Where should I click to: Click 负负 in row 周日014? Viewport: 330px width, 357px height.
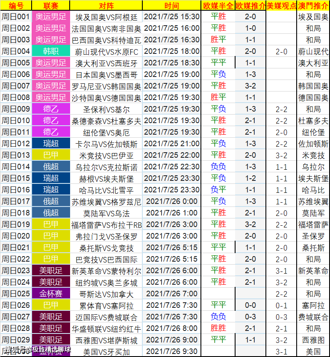218,167
